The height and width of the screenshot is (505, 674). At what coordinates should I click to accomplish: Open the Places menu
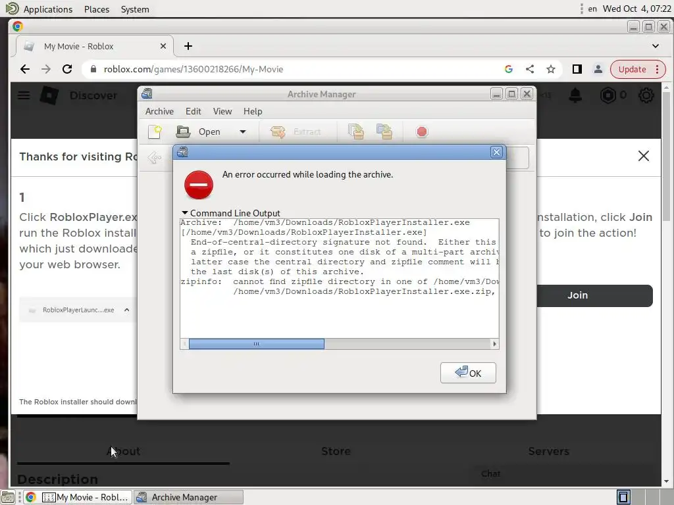pyautogui.click(x=97, y=9)
